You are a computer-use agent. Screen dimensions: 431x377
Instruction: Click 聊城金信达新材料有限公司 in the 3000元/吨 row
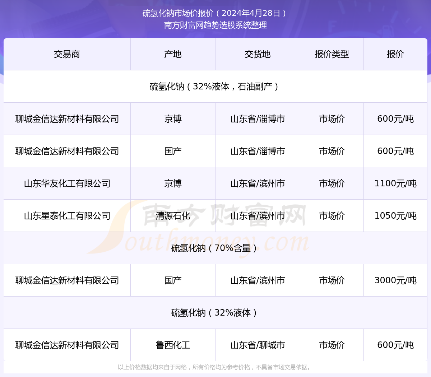click(67, 280)
